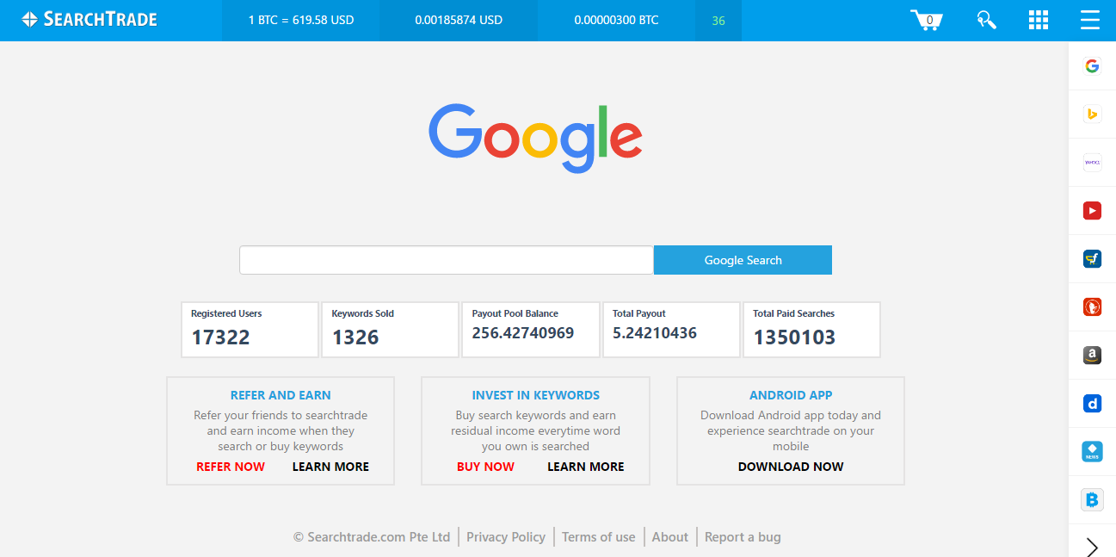Click REFER NOW link
The height and width of the screenshot is (557, 1116).
(231, 467)
